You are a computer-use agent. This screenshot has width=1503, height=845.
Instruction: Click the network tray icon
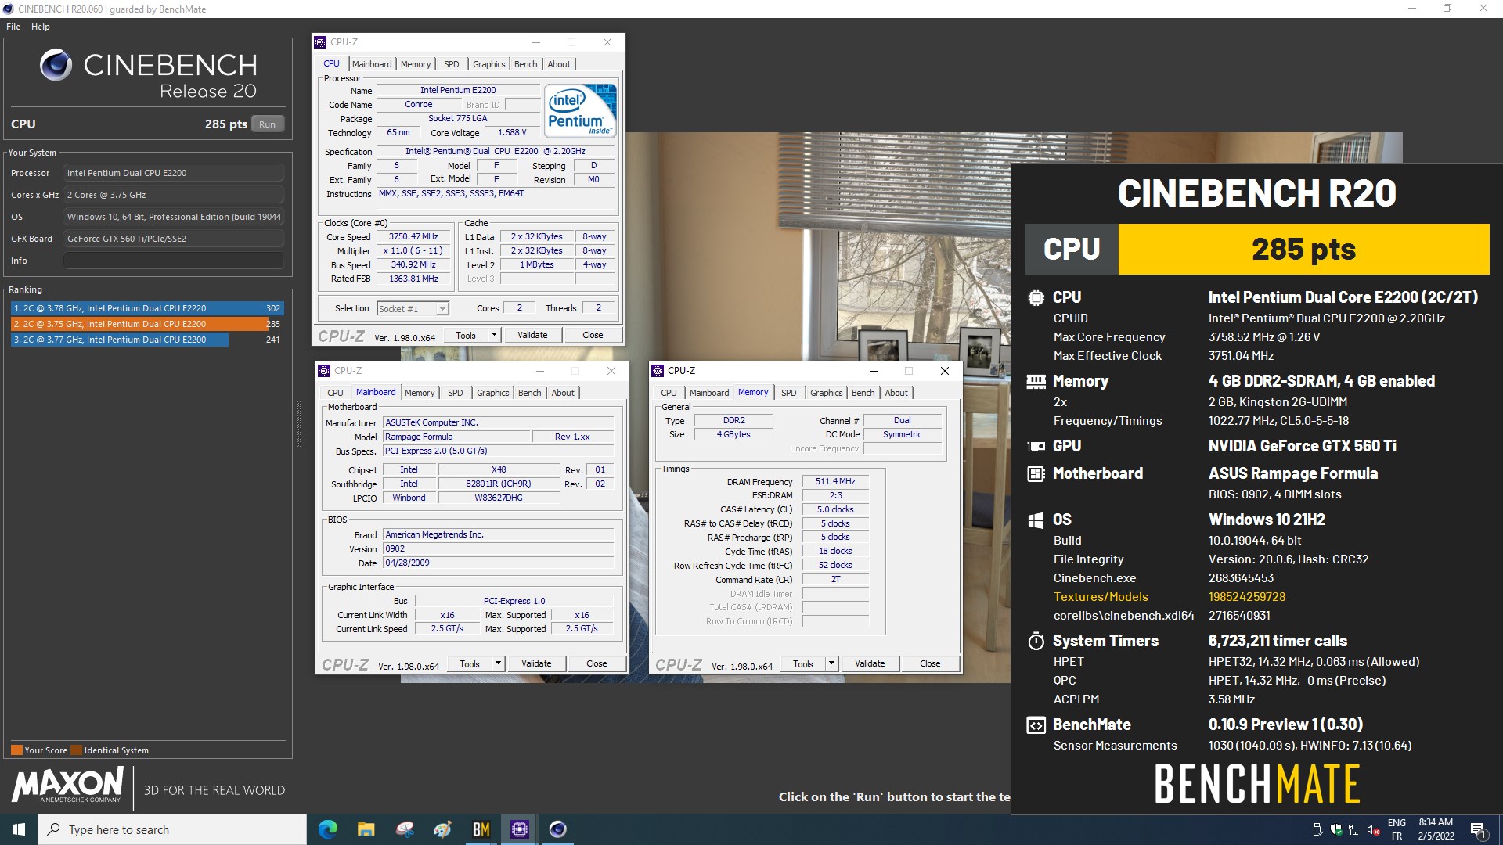pyautogui.click(x=1355, y=830)
